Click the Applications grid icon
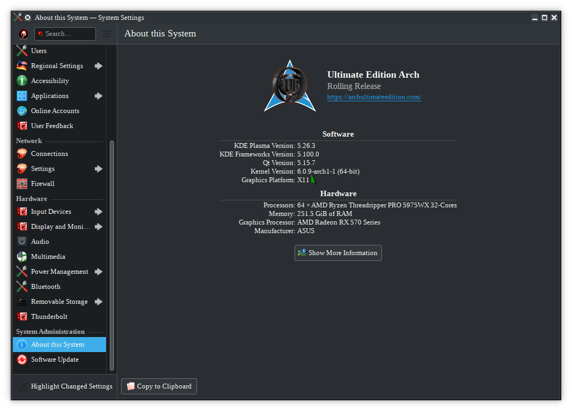Viewport: 572px width, 411px height. click(x=22, y=95)
